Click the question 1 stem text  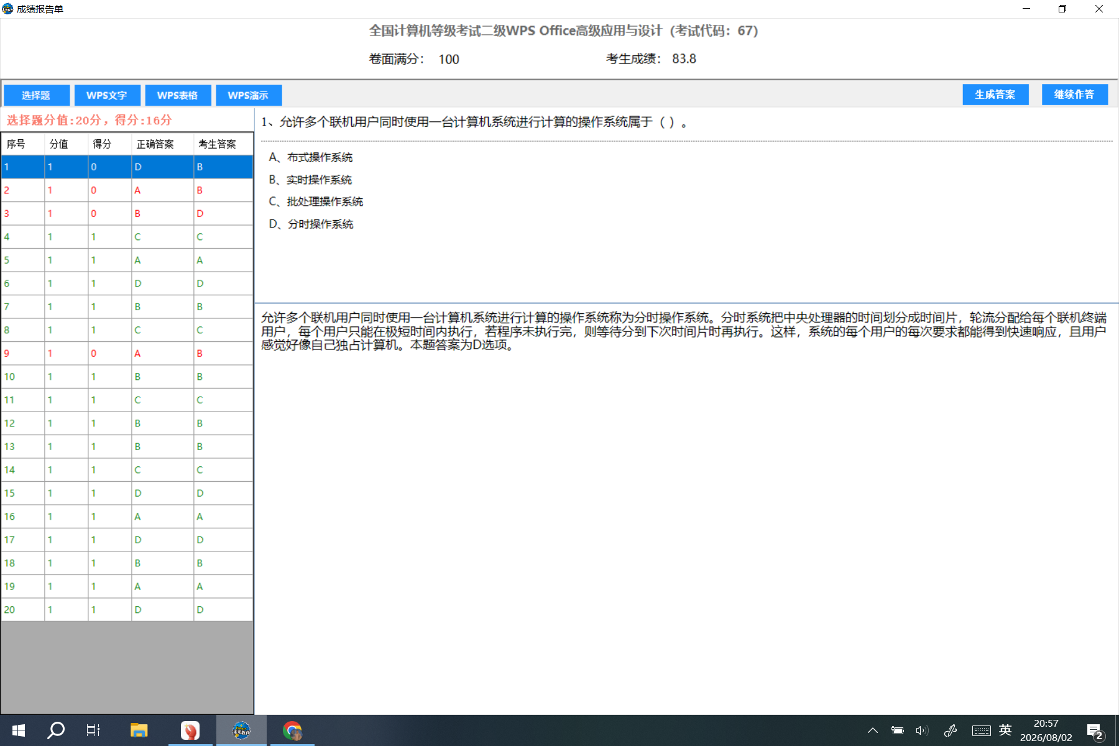(x=475, y=122)
